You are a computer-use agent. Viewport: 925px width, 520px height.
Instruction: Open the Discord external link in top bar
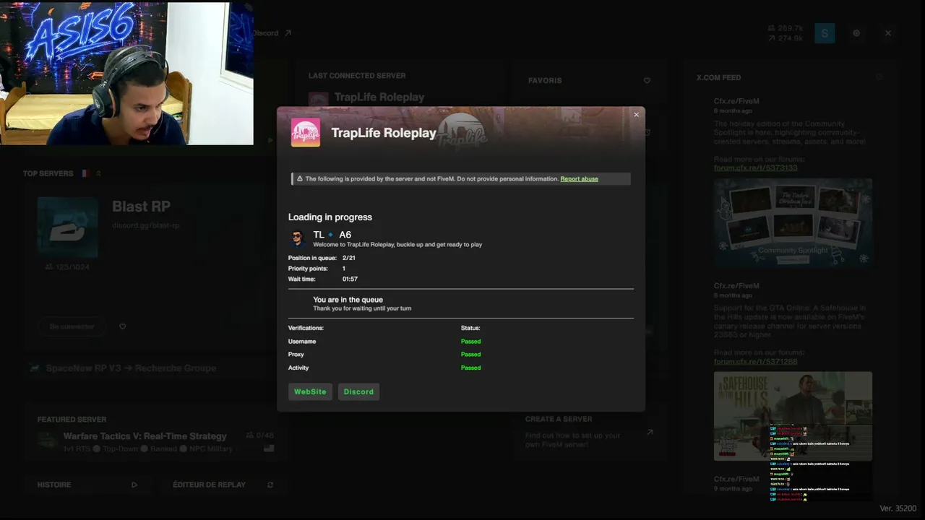point(272,33)
